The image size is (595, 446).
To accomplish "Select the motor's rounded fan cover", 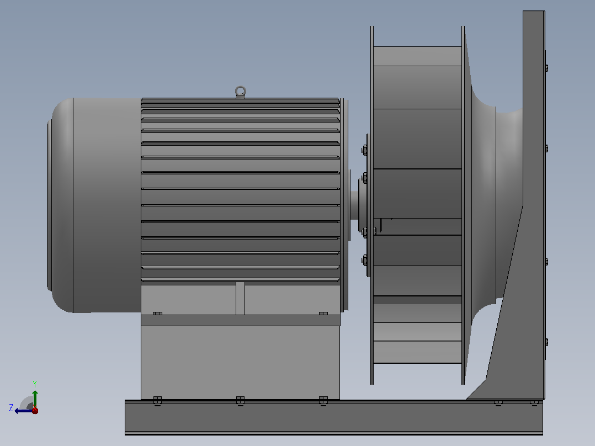I will point(94,205).
